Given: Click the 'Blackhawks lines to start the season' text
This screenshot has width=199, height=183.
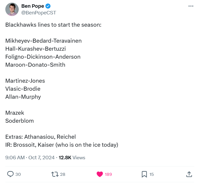Looking at the screenshot, I should click(53, 25).
